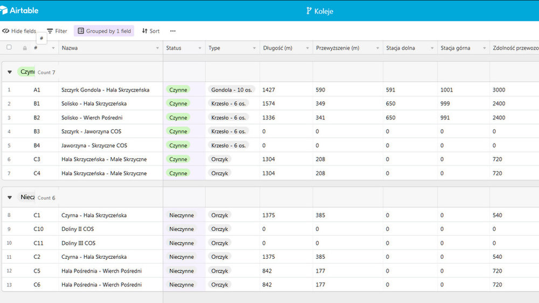Select cell Solisko - Wierch Pośredni

coord(110,118)
